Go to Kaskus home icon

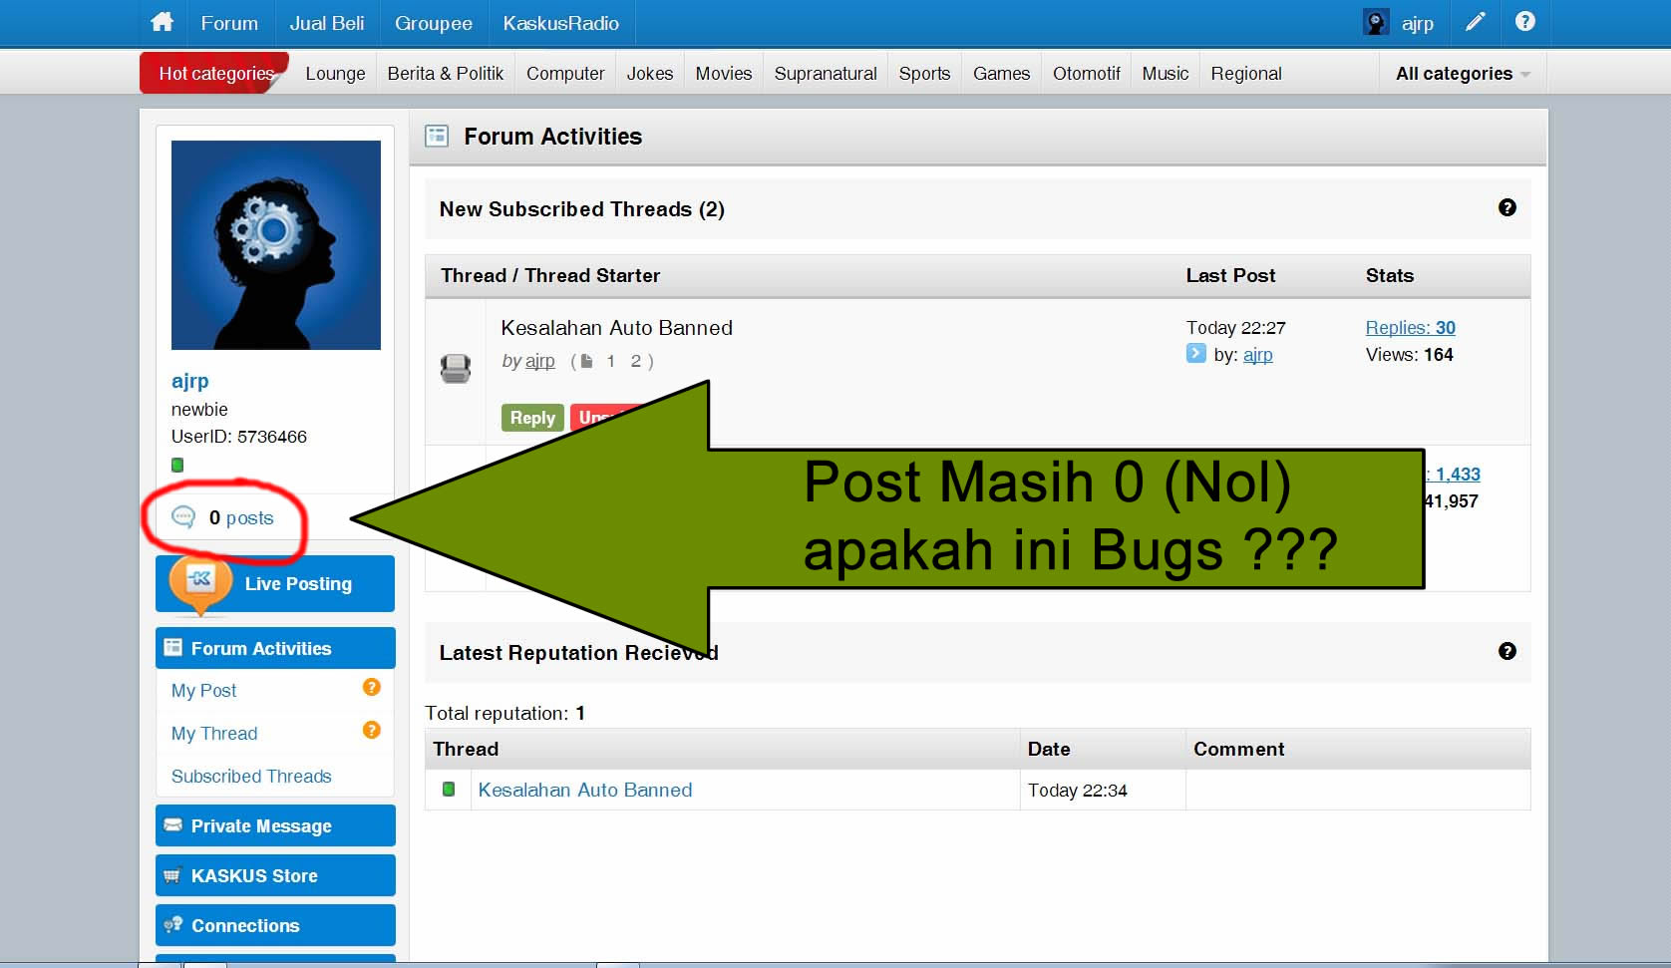click(162, 22)
